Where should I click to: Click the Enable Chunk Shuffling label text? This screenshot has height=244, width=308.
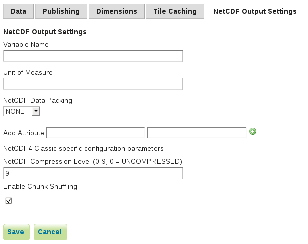coord(40,187)
